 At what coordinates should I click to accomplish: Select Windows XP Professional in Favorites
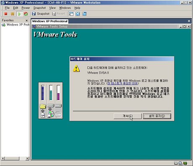point(16,25)
